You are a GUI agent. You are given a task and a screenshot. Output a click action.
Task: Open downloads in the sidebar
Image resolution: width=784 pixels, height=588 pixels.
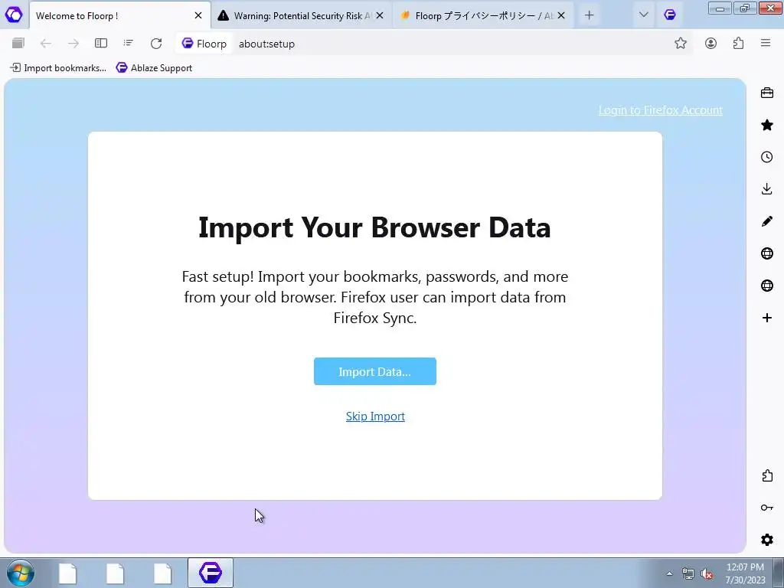click(767, 189)
